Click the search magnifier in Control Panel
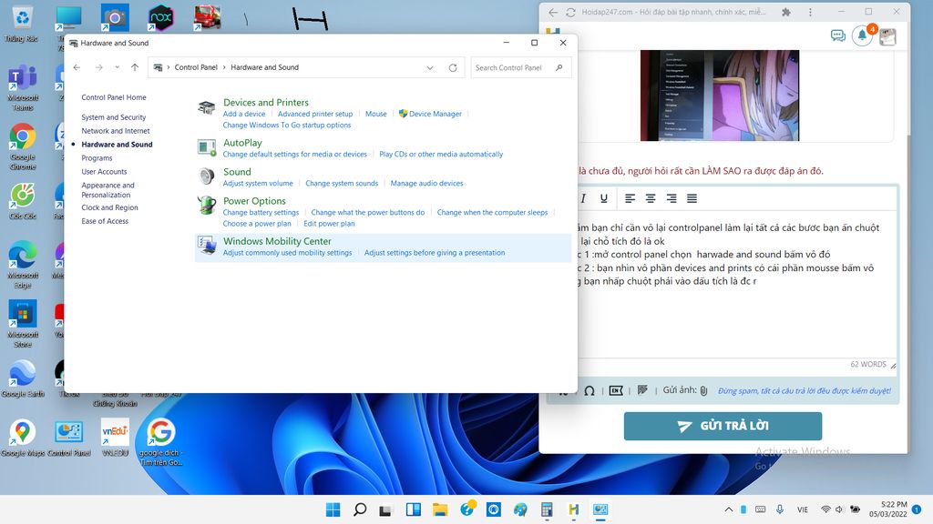Image resolution: width=933 pixels, height=524 pixels. 559,67
